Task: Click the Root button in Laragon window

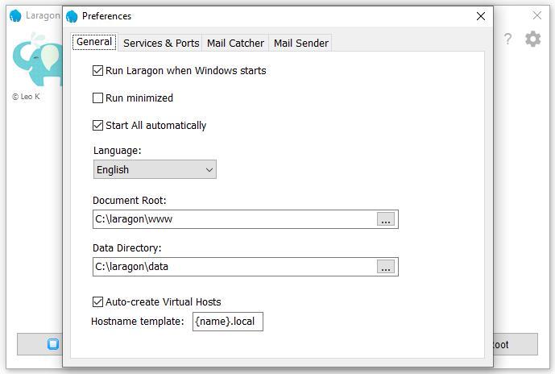Action: click(516, 344)
